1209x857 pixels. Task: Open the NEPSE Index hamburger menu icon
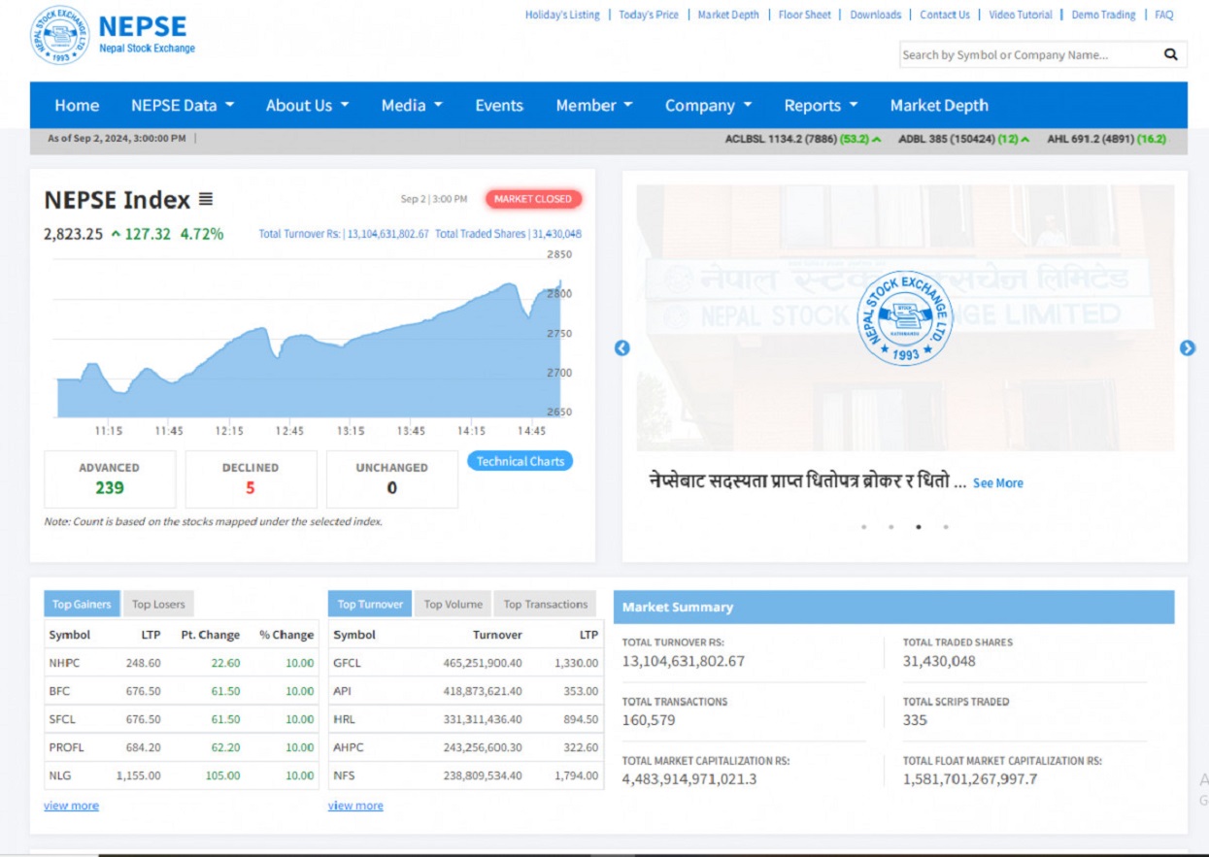point(206,200)
